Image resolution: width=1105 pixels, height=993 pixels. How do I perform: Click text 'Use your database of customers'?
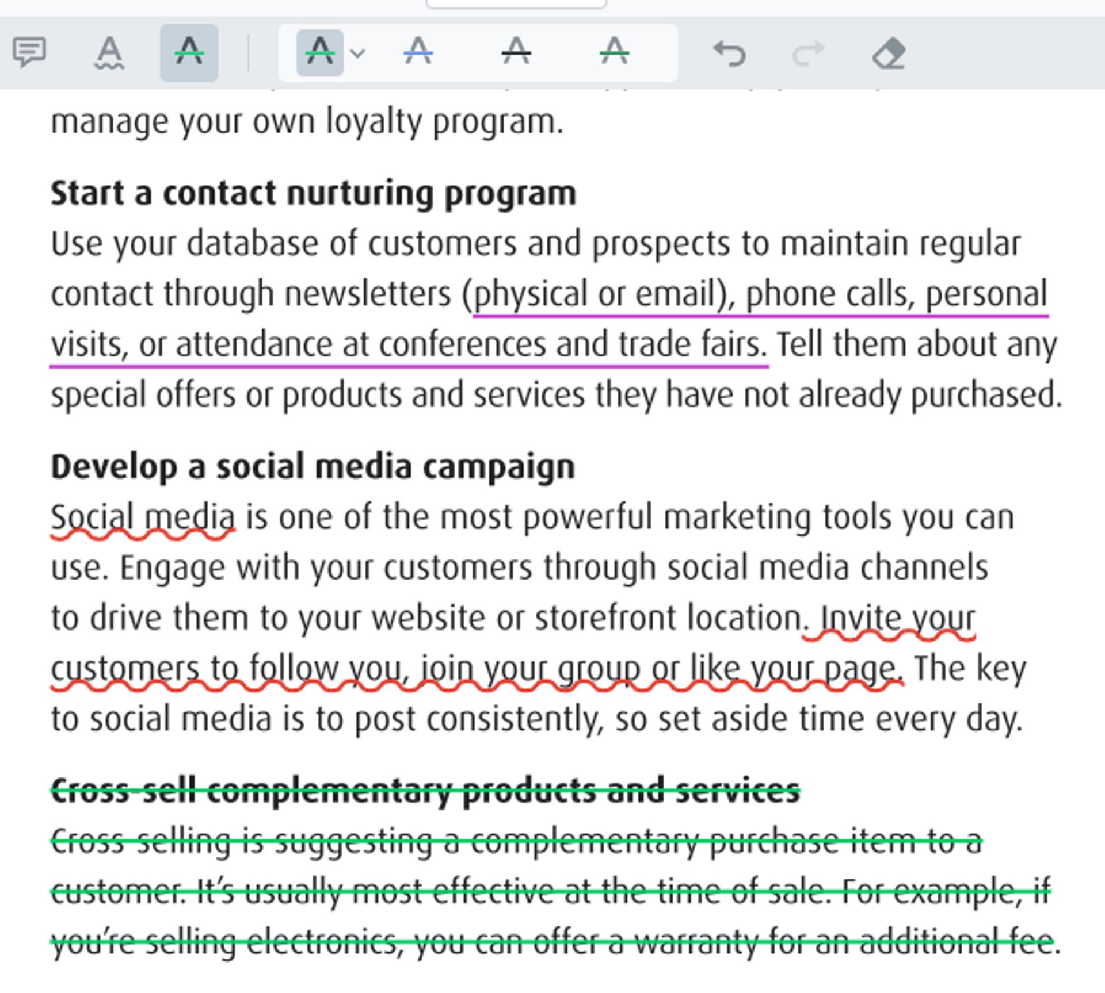point(284,244)
